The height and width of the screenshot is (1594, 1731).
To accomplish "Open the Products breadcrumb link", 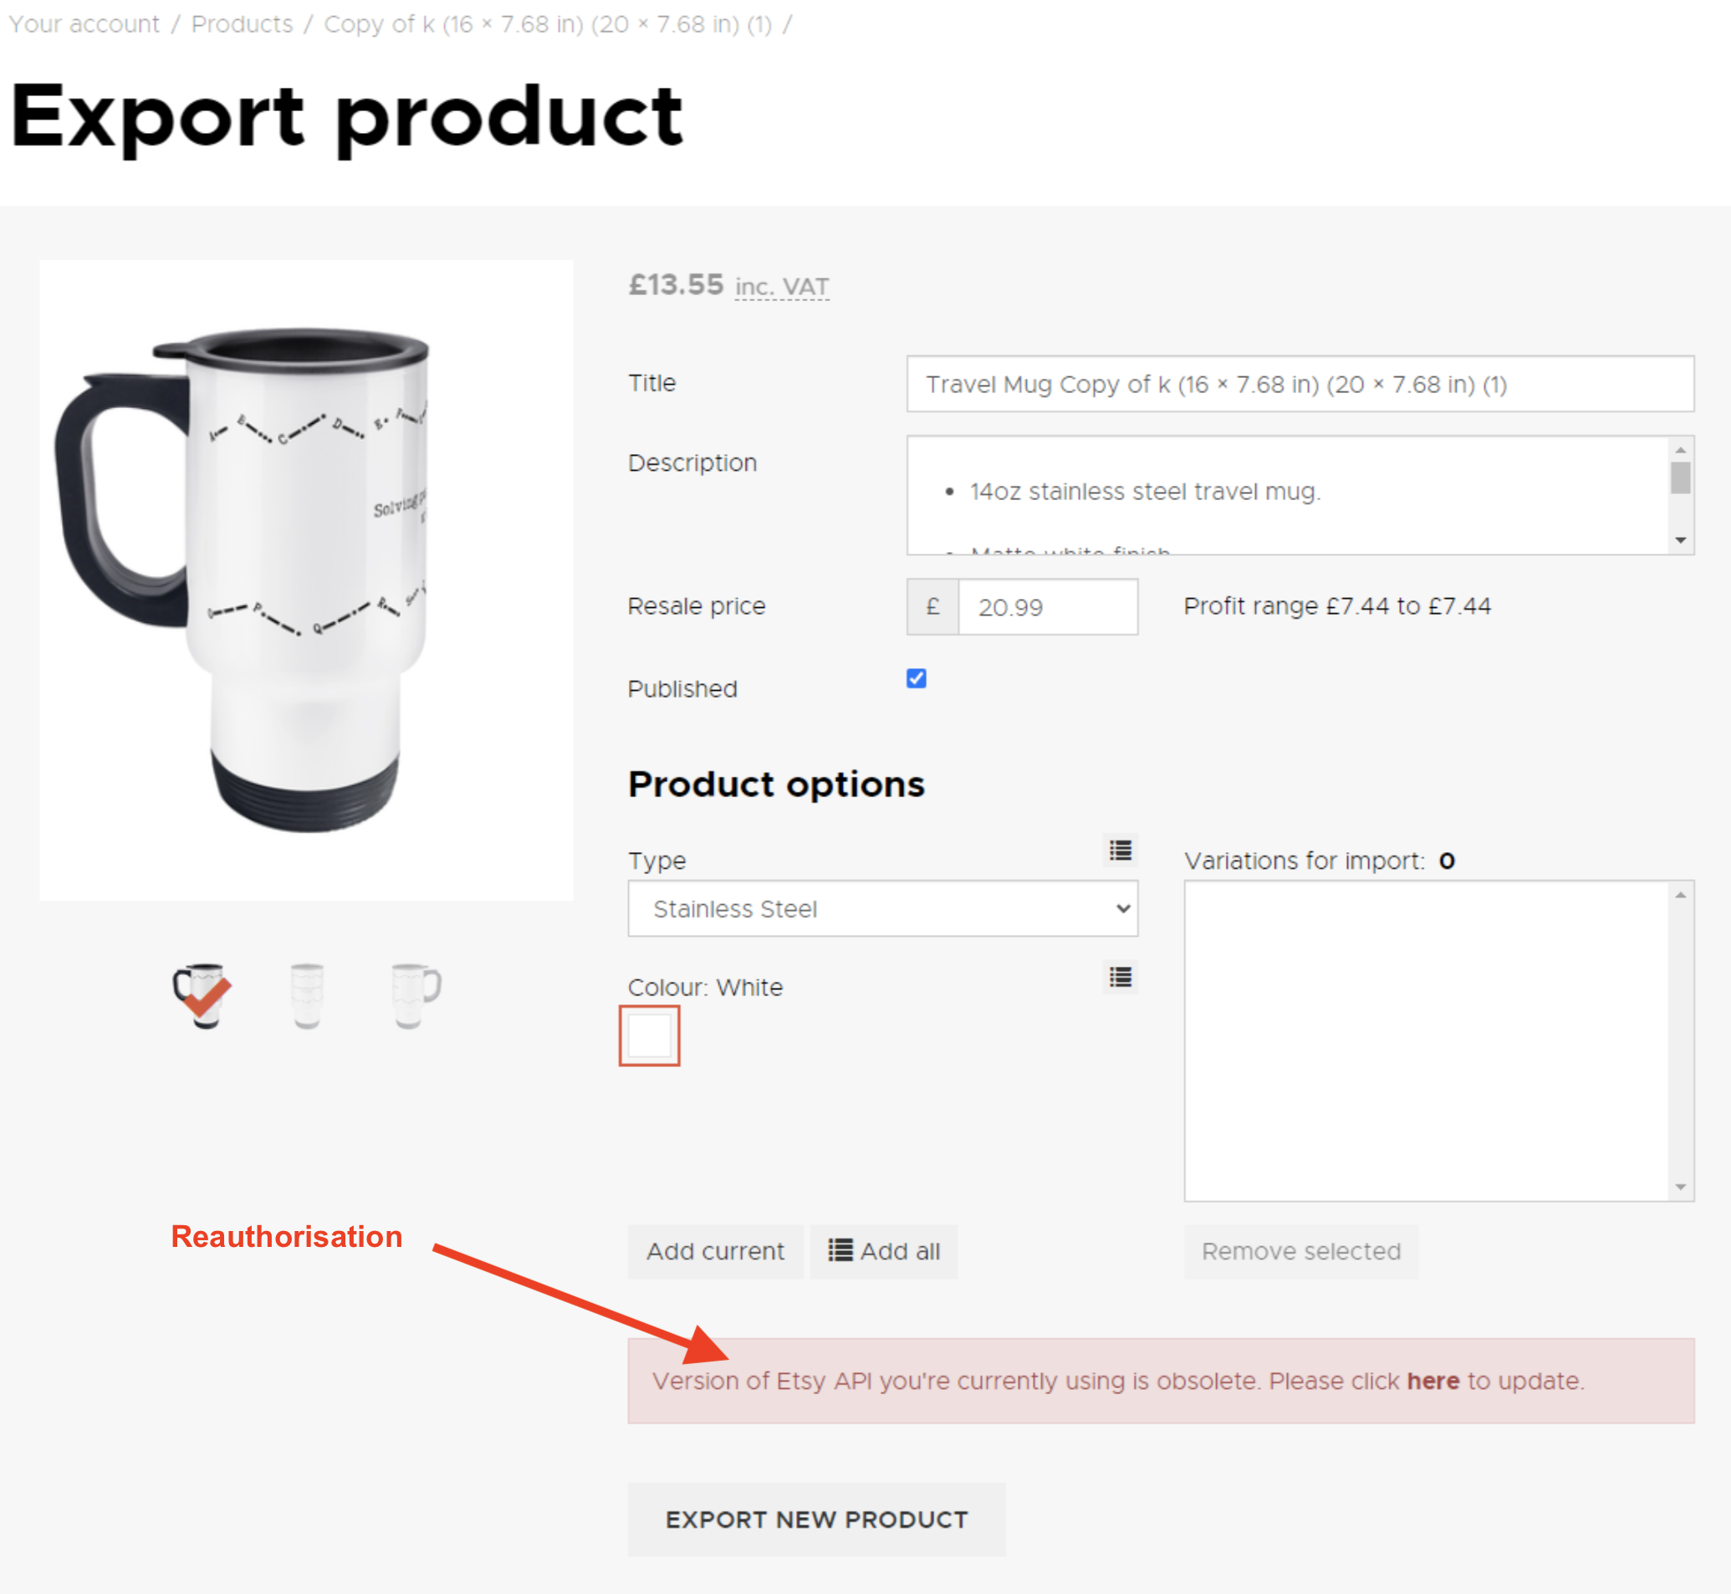I will point(243,24).
